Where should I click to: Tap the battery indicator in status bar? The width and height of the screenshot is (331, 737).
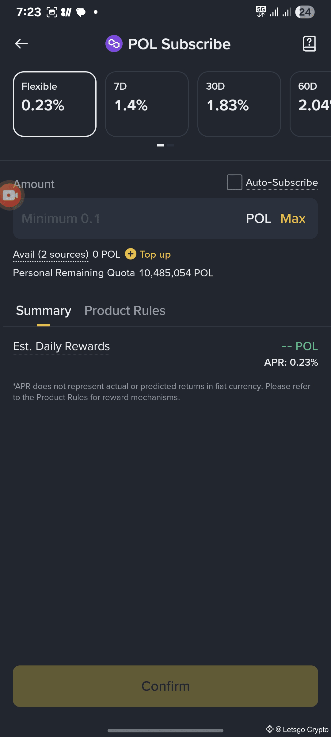coord(305,12)
